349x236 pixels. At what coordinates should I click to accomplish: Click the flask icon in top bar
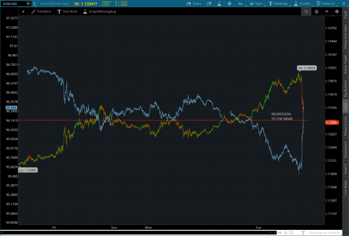tap(219, 3)
